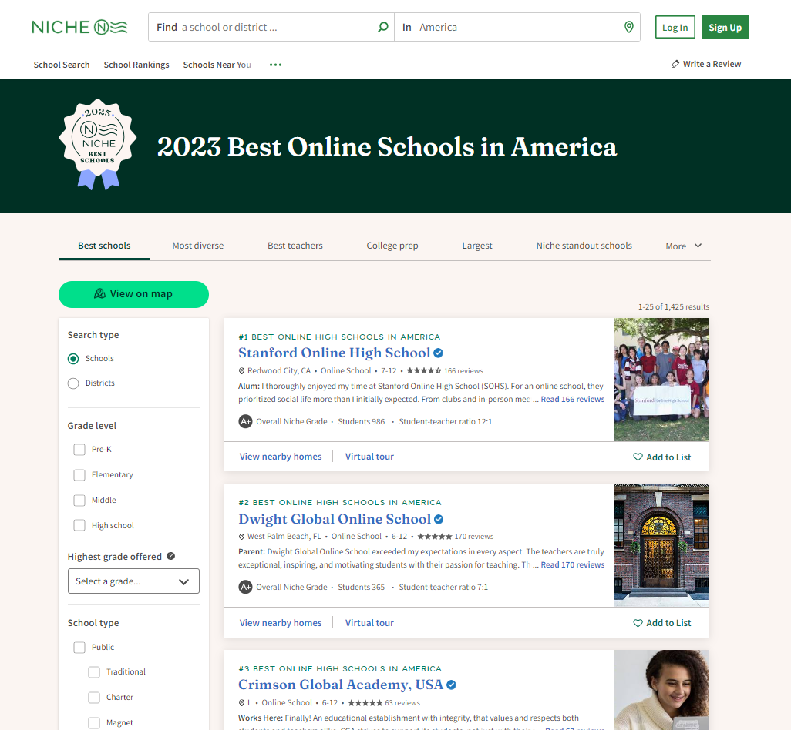Click the View on map button
The image size is (791, 730).
133,294
